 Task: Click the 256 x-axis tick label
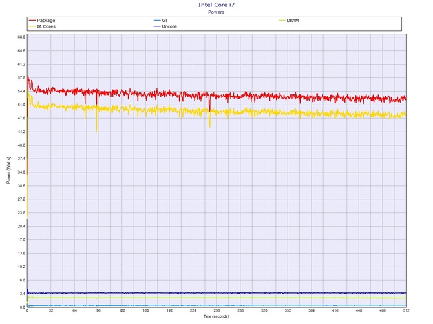pos(216,310)
